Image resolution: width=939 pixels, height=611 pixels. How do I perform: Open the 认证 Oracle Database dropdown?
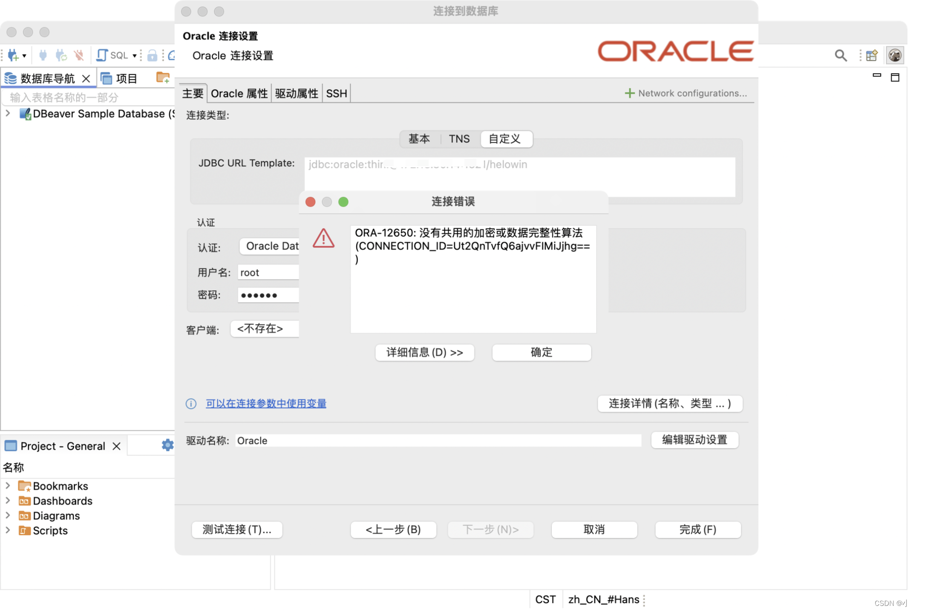click(270, 246)
